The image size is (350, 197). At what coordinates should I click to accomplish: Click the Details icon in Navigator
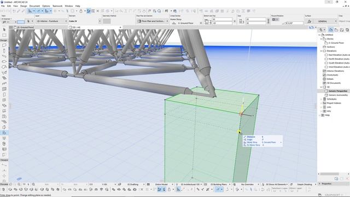click(324, 79)
